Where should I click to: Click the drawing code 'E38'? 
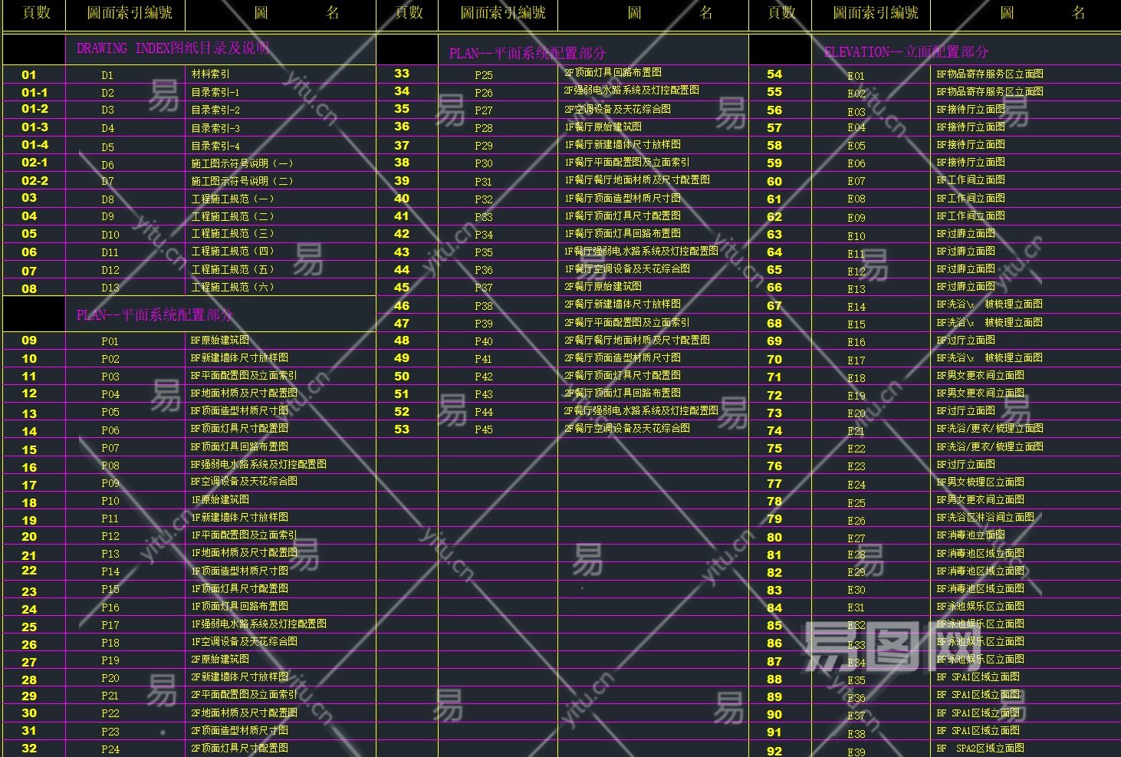(x=856, y=733)
